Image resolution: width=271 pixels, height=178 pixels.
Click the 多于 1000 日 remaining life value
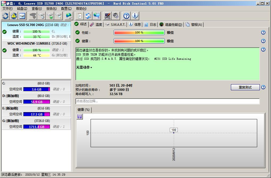(119, 90)
